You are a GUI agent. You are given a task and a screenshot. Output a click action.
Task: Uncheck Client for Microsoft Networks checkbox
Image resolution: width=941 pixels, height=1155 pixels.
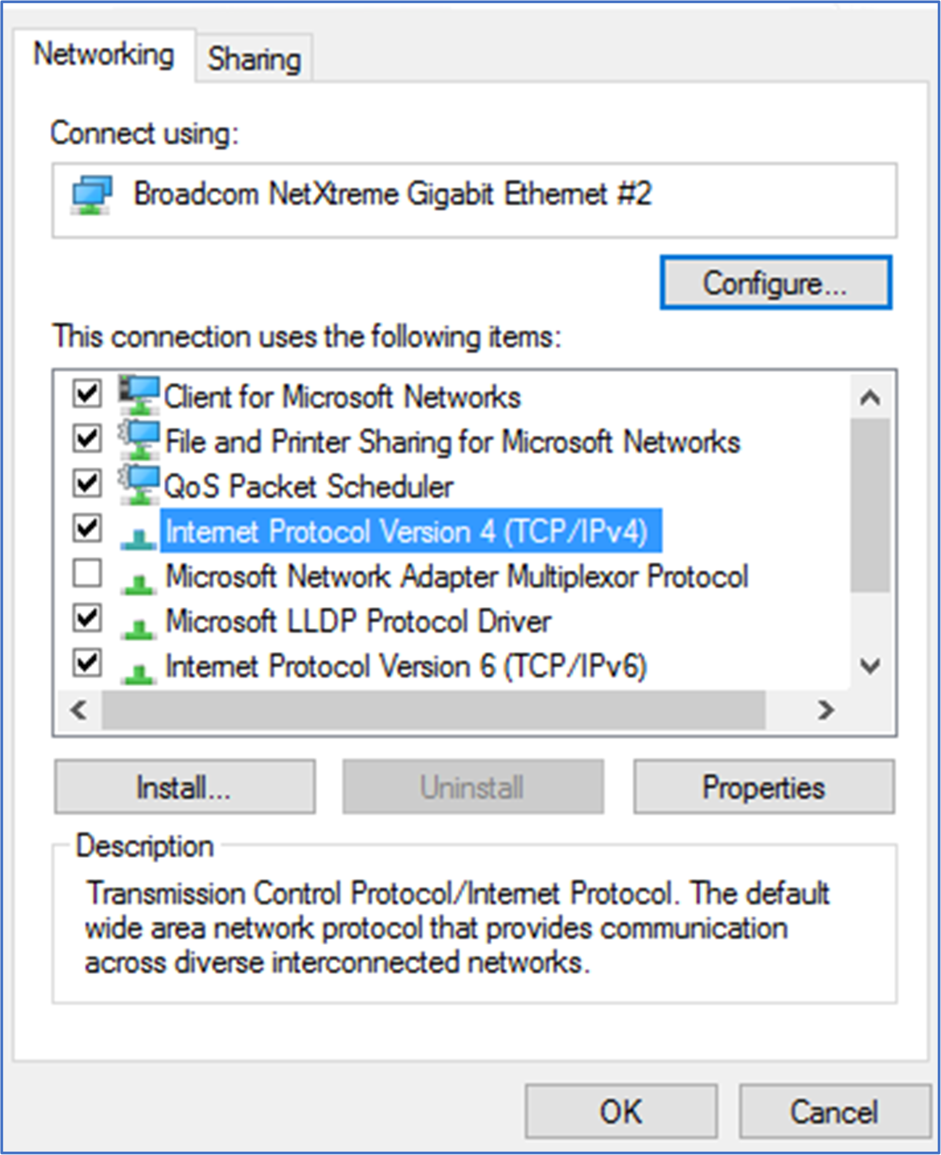tap(87, 393)
